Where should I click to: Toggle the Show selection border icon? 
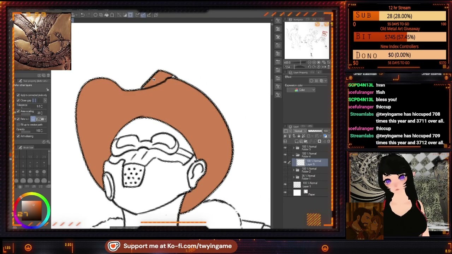(x=130, y=15)
